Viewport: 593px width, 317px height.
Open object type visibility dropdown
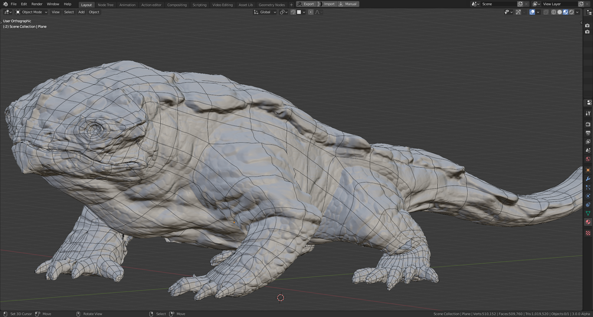tap(509, 12)
